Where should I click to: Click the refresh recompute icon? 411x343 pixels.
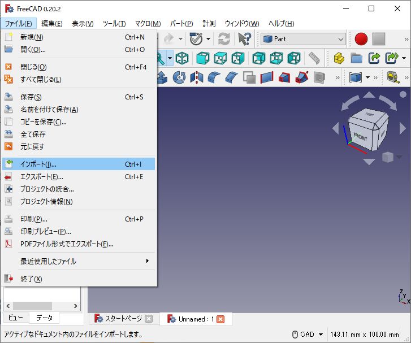224,39
